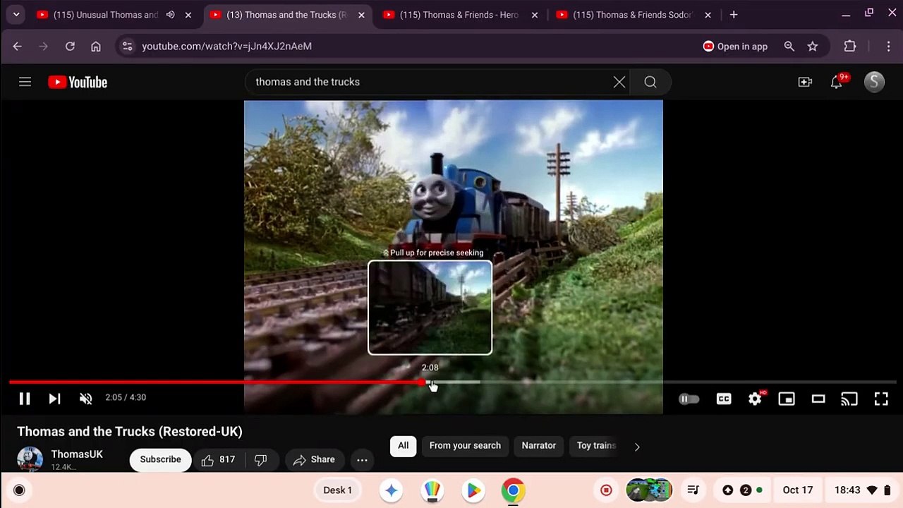Open Gemini app on shelf
Screen dimensions: 903x508
[x=392, y=490]
